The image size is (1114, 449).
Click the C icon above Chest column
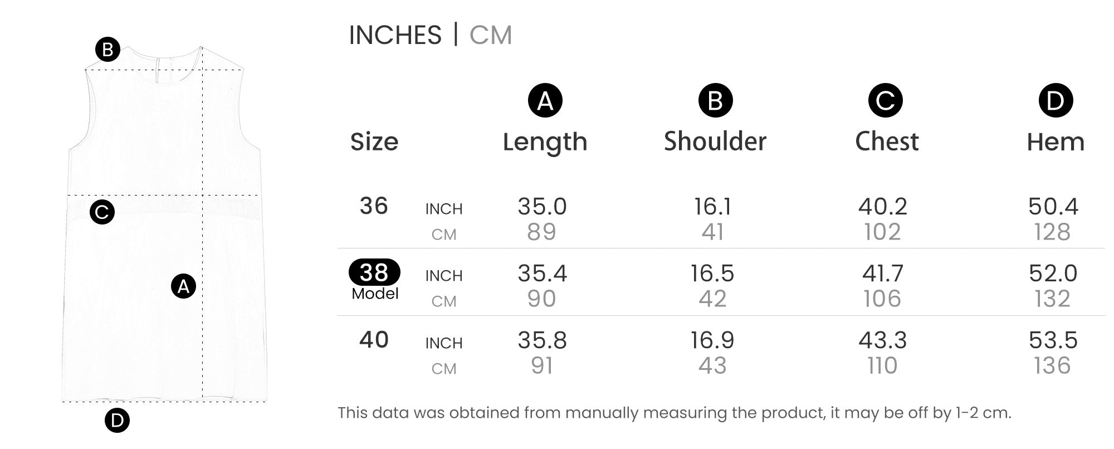click(885, 101)
